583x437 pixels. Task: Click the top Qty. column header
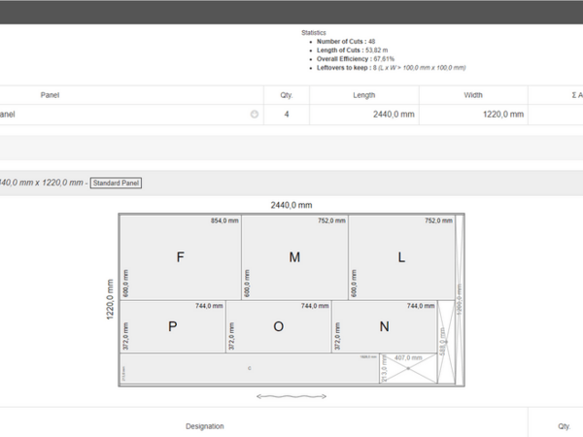click(x=287, y=95)
